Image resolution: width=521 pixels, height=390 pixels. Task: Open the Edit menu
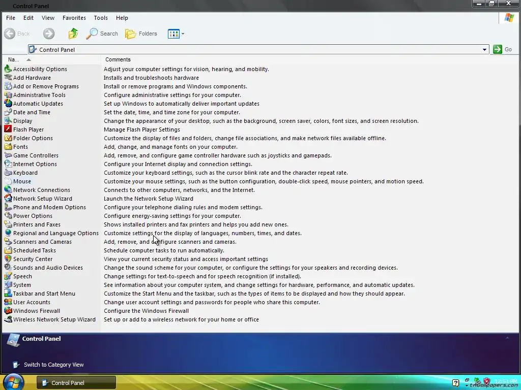[28, 18]
